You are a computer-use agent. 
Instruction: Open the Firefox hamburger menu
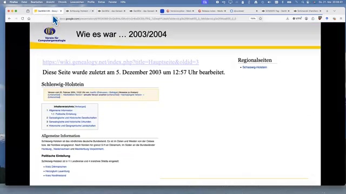click(x=341, y=19)
